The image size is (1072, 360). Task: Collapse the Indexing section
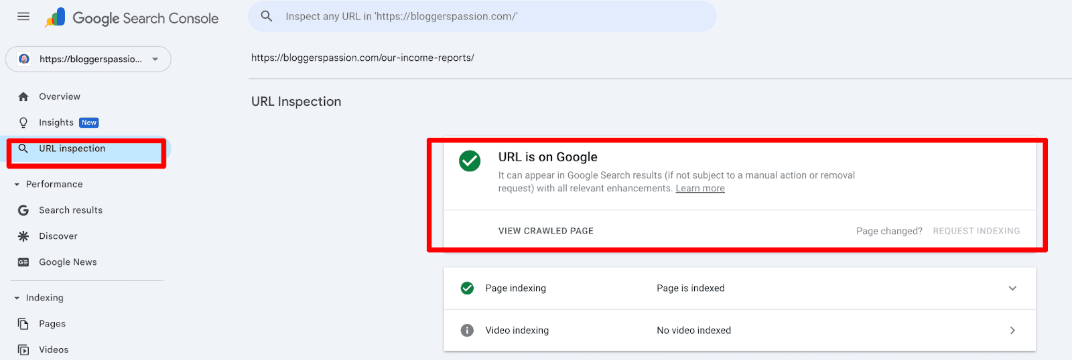pyautogui.click(x=17, y=298)
